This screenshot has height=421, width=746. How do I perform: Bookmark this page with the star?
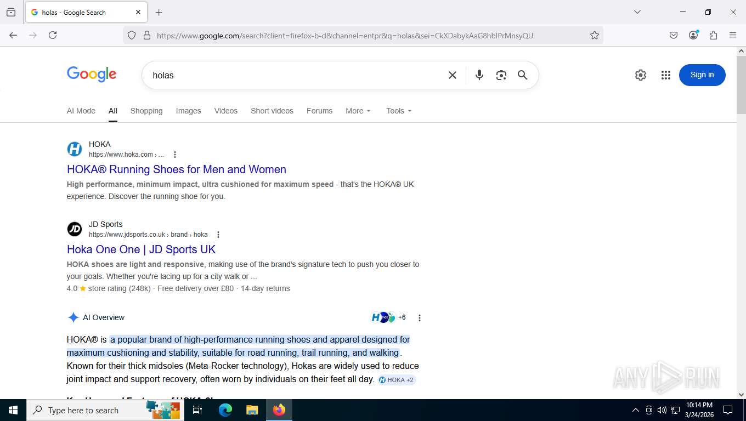[595, 35]
